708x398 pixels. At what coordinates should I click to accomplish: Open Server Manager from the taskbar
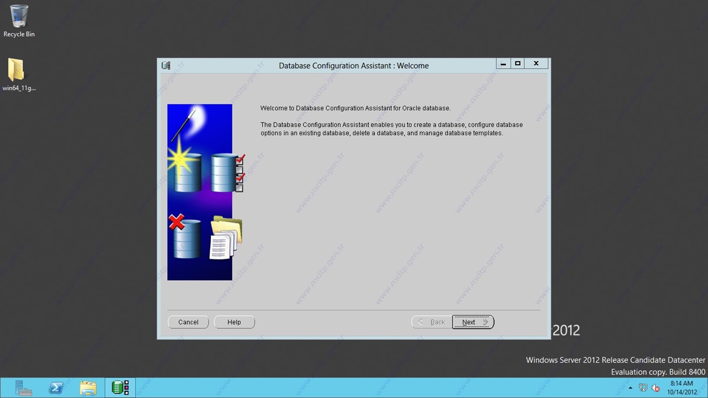click(23, 388)
